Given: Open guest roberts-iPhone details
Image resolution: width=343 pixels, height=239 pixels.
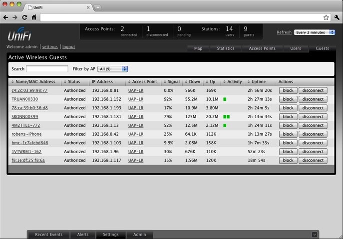Looking at the screenshot, I should [x=26, y=134].
